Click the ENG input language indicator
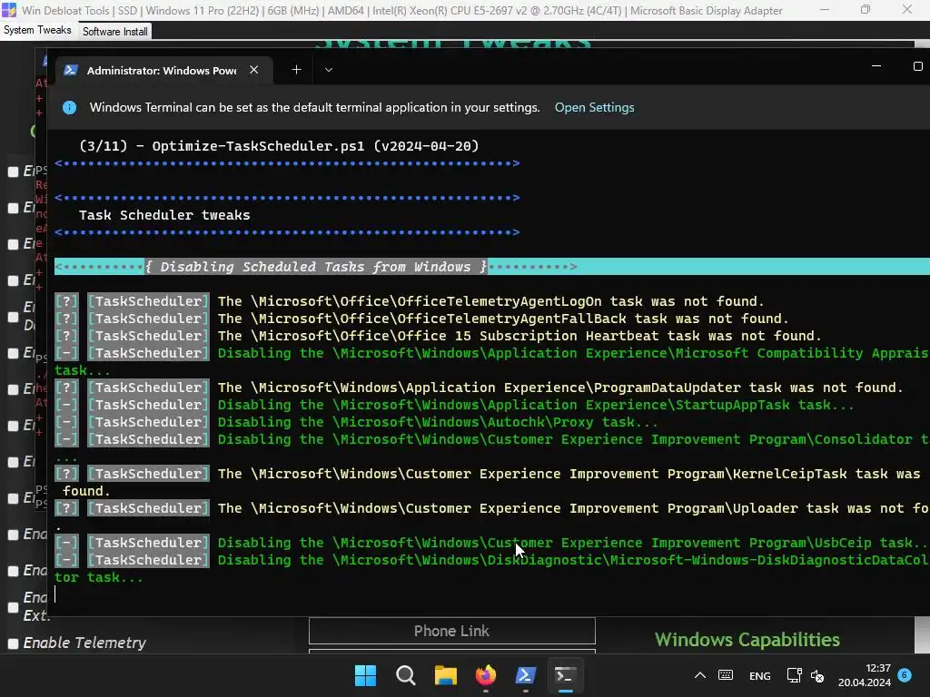This screenshot has width=930, height=697. (760, 675)
